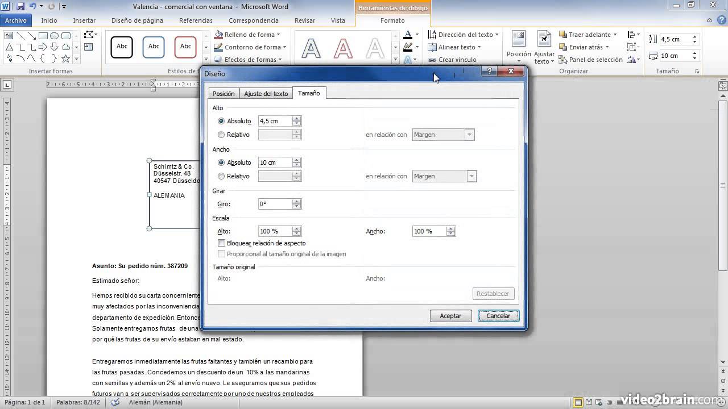Image resolution: width=728 pixels, height=409 pixels.
Task: Open Ancho 'en relación con' Margen combo
Action: pyautogui.click(x=444, y=176)
